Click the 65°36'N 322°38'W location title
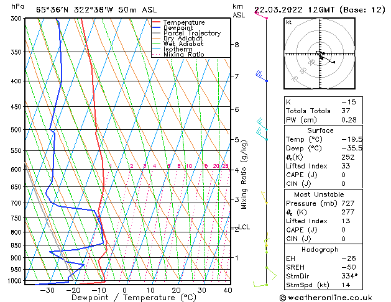Viewport: 391px width, 302px height. [96, 10]
